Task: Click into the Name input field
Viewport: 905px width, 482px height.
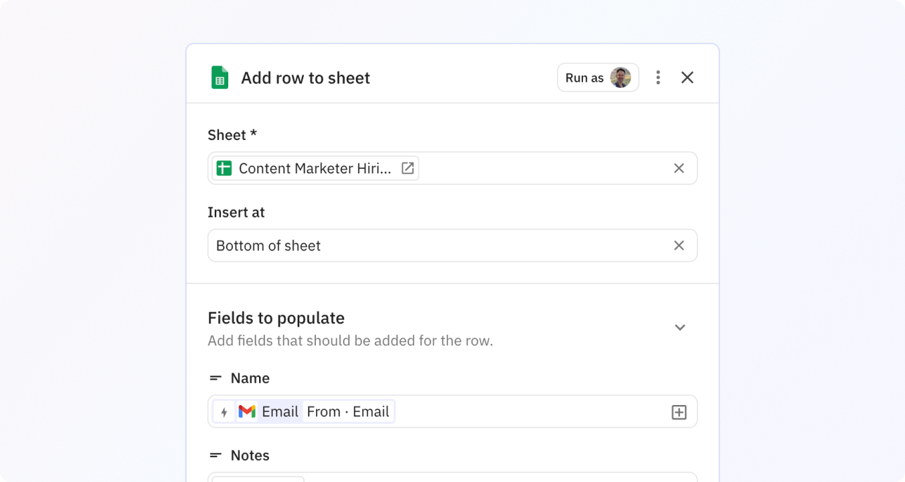Action: pyautogui.click(x=529, y=412)
